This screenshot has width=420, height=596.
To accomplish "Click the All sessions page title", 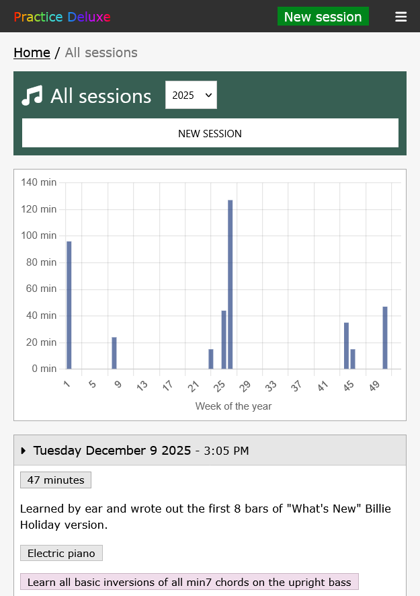I will [x=101, y=96].
